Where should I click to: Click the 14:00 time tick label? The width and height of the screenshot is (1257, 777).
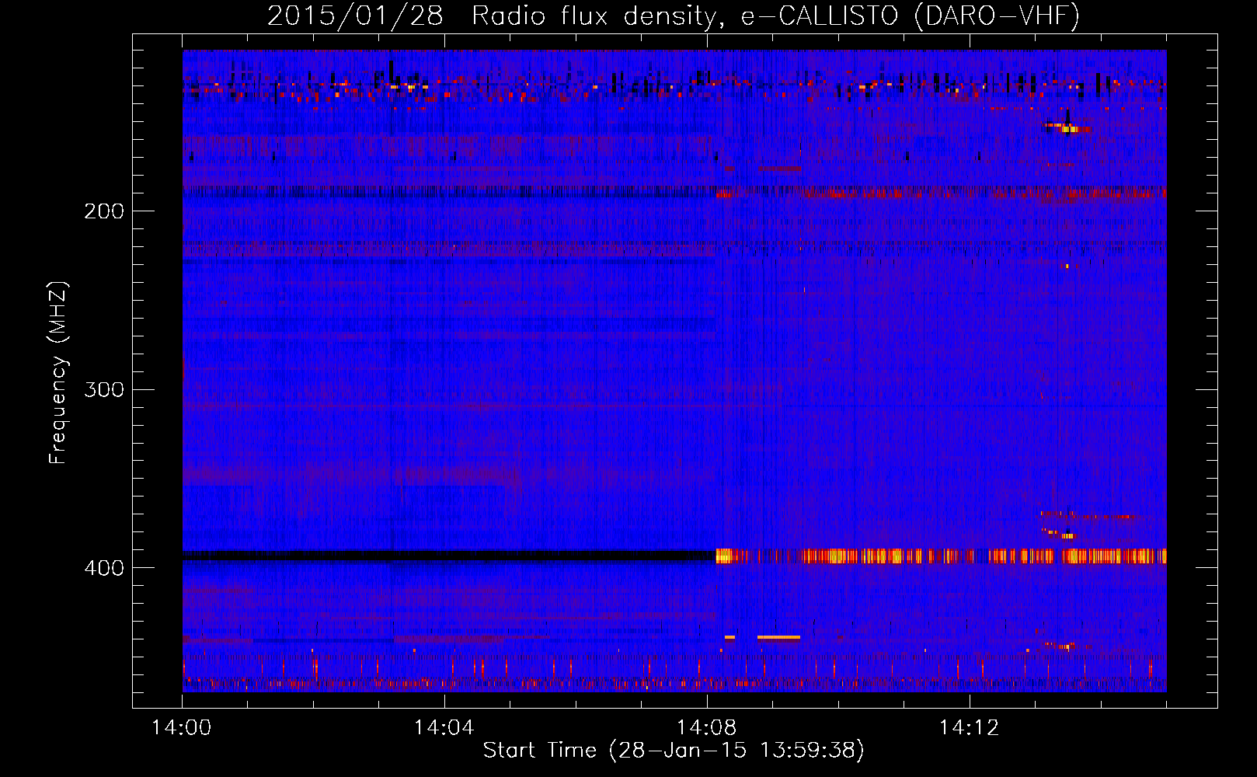[182, 728]
